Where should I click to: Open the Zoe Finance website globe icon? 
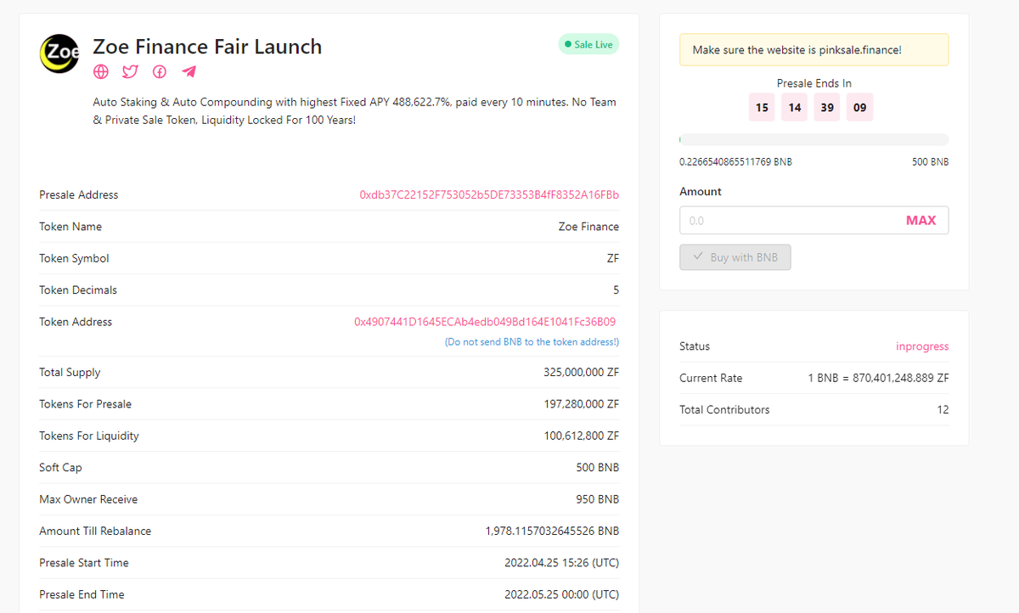(101, 71)
